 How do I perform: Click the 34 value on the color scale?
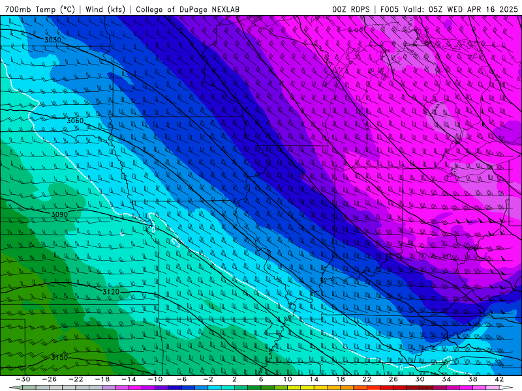coord(446,379)
